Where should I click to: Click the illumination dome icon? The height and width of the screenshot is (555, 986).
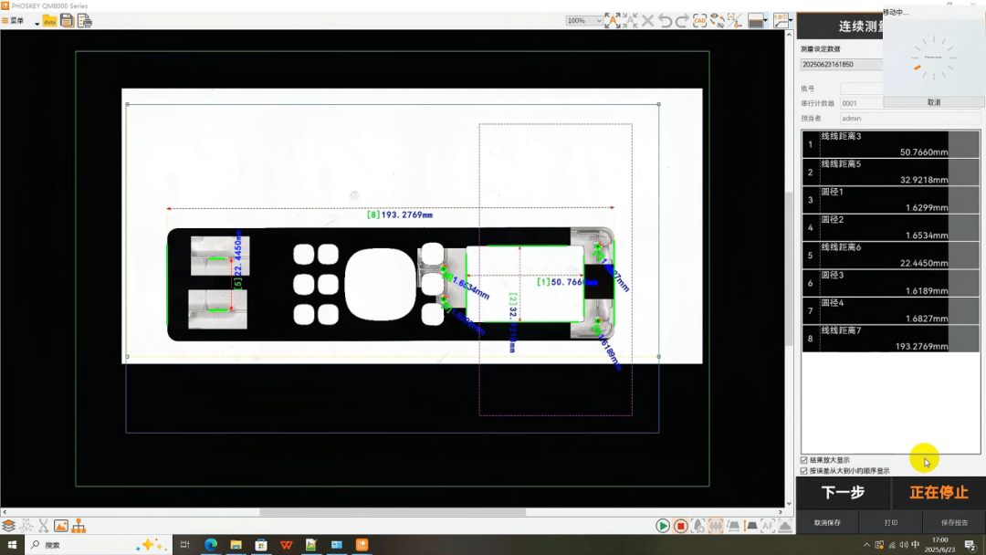(x=785, y=526)
